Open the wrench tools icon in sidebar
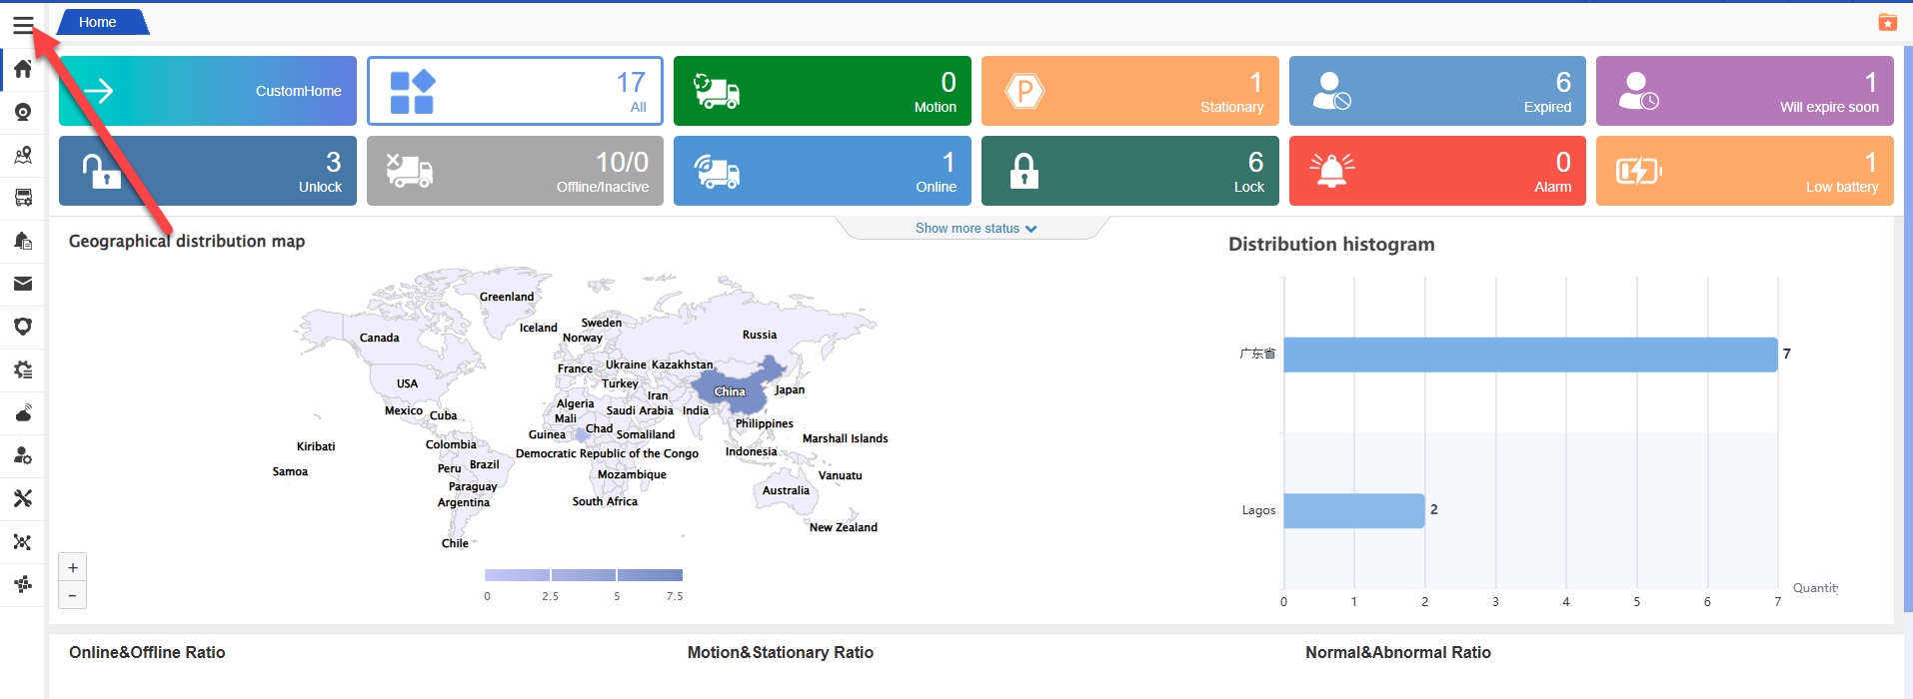The width and height of the screenshot is (1913, 699). coord(23,498)
